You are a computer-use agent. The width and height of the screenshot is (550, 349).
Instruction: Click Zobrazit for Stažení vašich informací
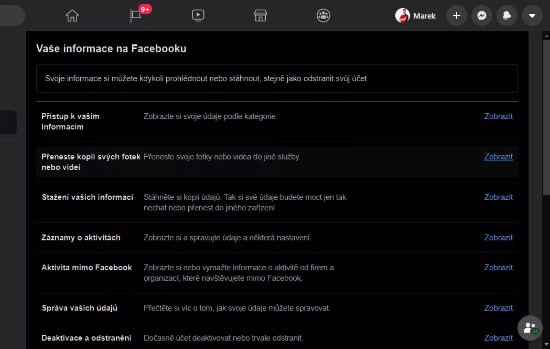(x=498, y=197)
